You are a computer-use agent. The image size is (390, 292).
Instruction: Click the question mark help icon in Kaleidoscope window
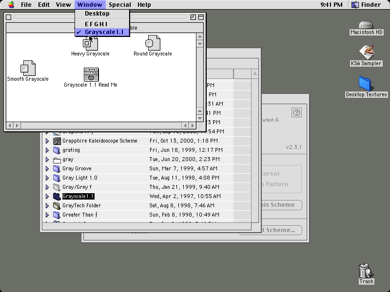[x=296, y=112]
